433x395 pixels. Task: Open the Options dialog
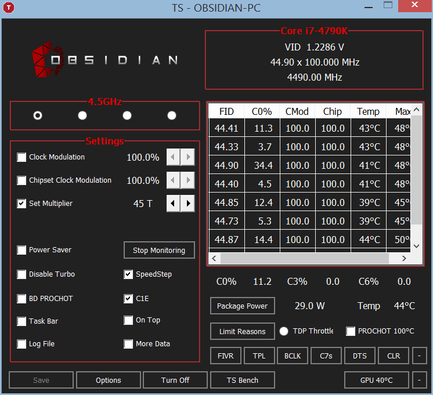tap(109, 380)
